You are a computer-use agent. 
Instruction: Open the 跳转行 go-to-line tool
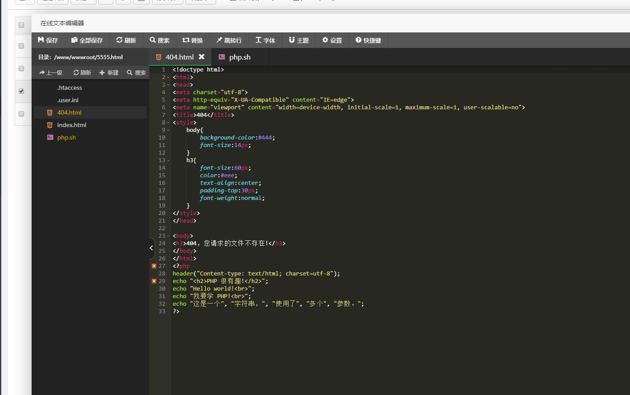[x=229, y=40]
